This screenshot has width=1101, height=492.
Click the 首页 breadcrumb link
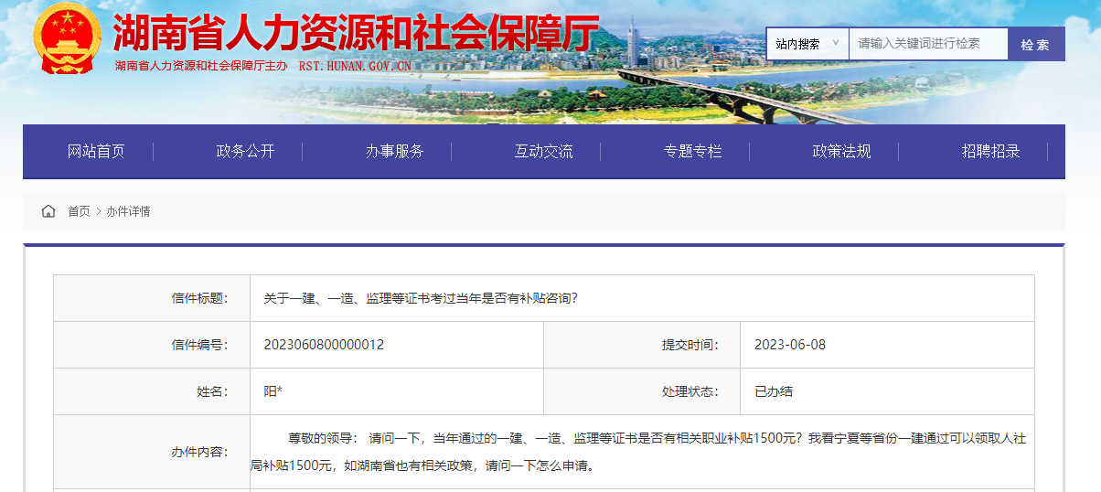click(79, 211)
